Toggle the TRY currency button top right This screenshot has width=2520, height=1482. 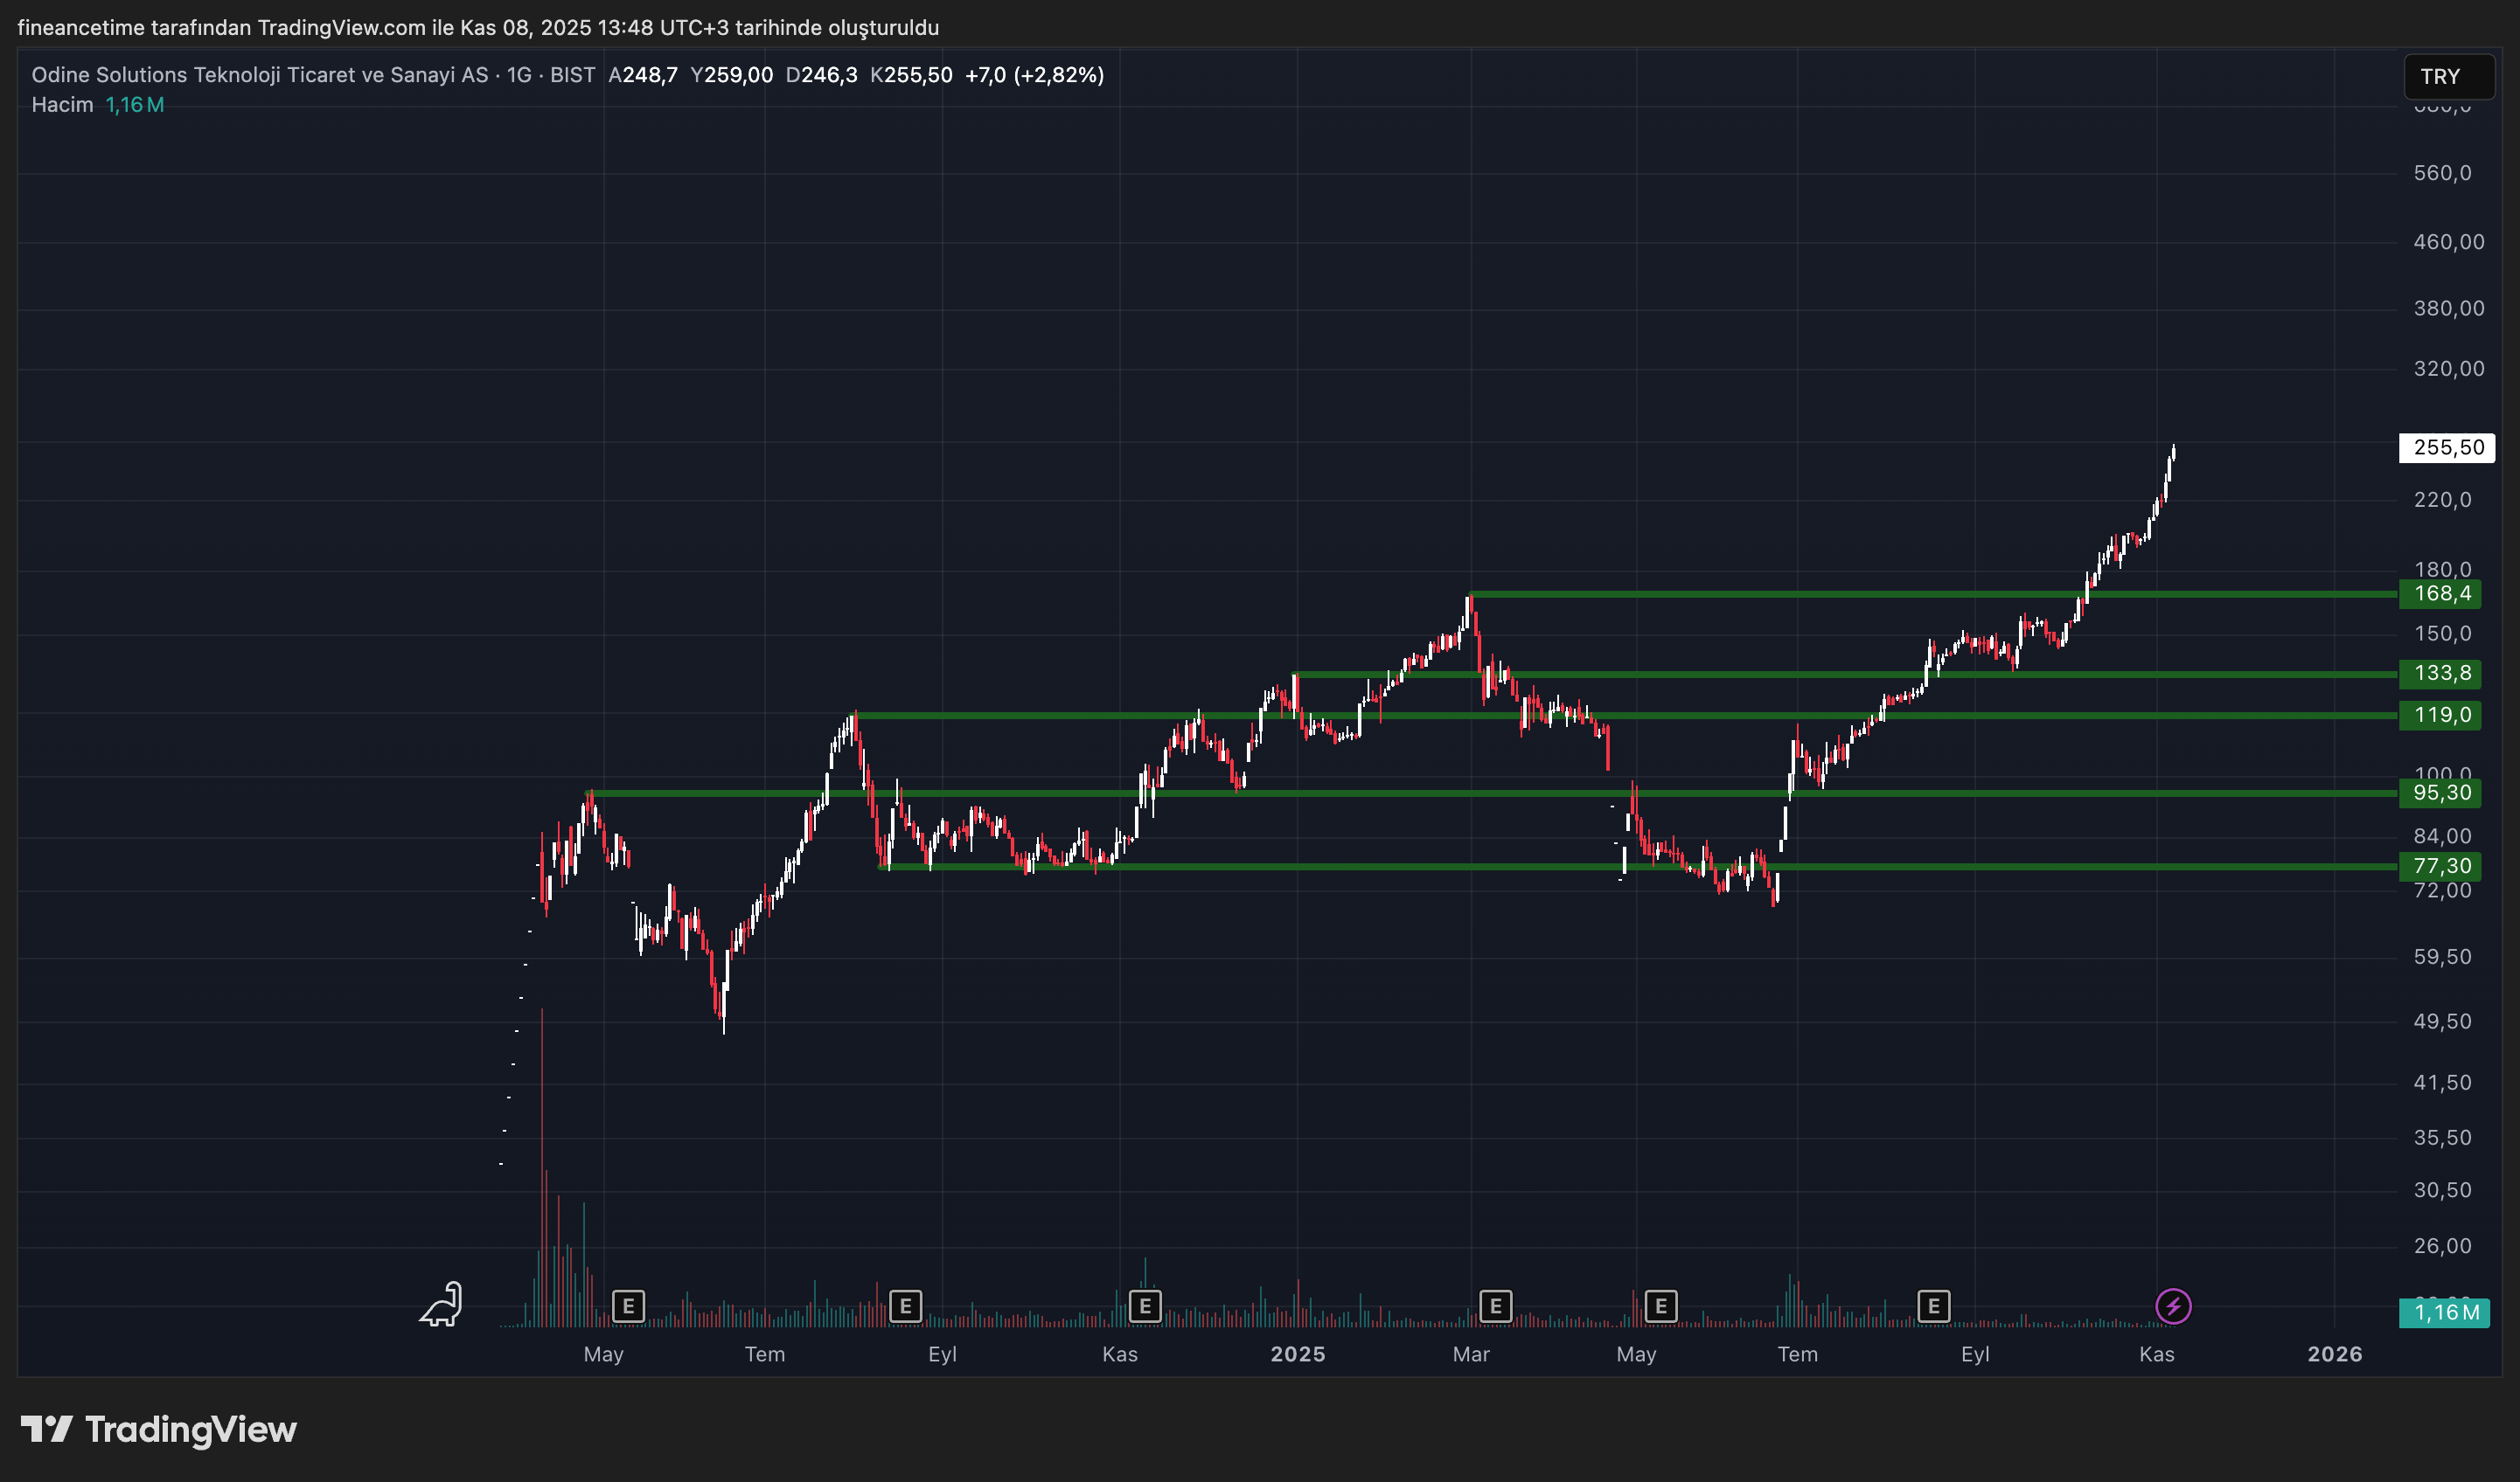2449,77
